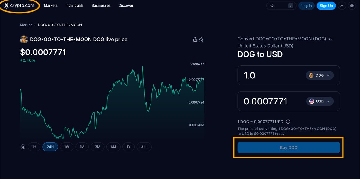Select the 1H chart range
The image size is (360, 179).
(x=34, y=147)
